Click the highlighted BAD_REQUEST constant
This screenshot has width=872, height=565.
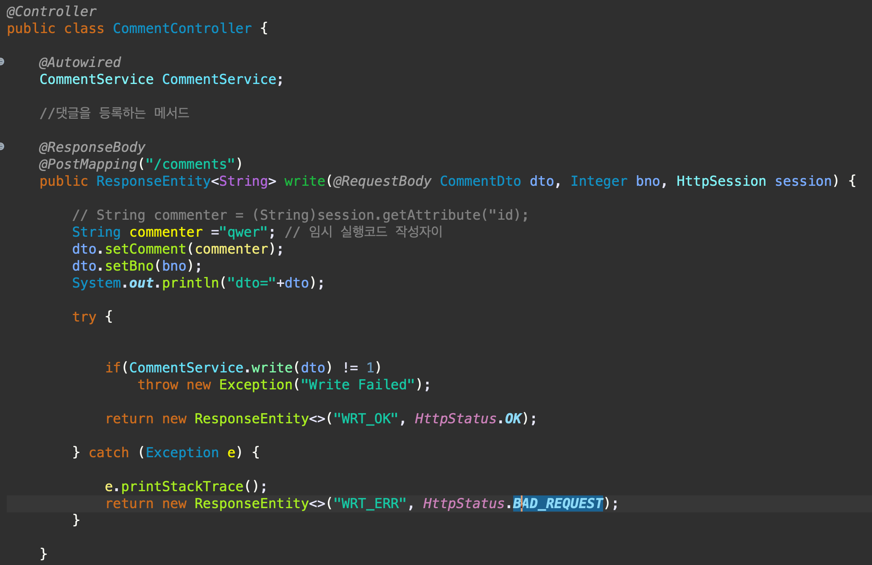(x=558, y=503)
